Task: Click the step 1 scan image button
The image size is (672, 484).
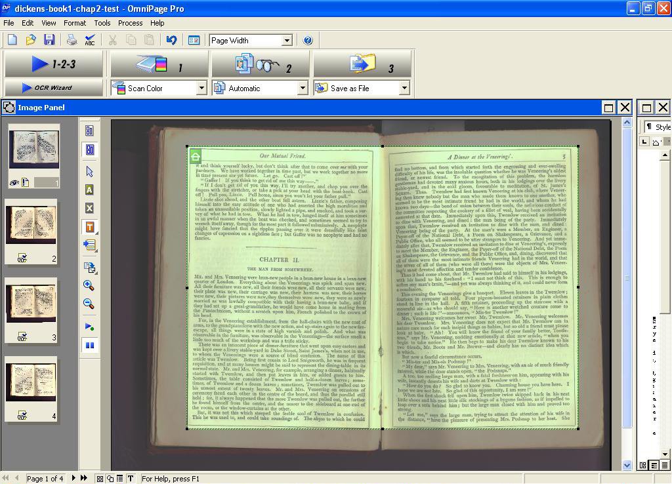Action: [x=159, y=64]
